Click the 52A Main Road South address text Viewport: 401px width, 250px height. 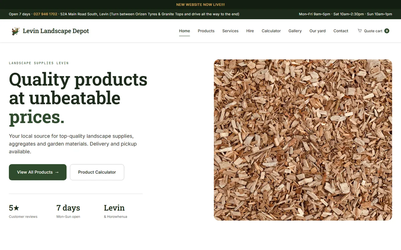[150, 14]
